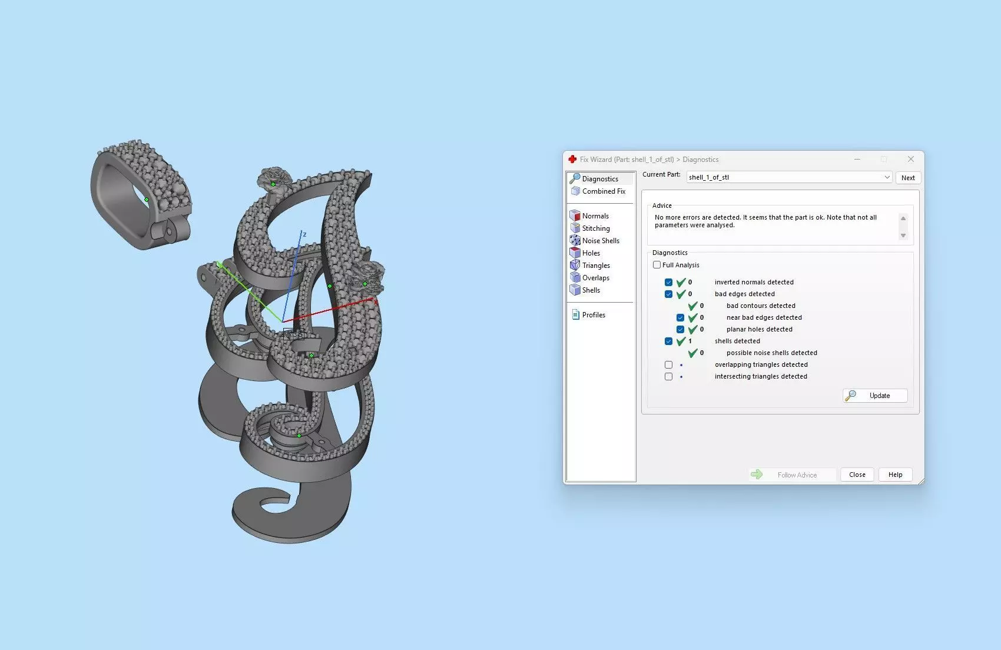Screen dimensions: 1001x650
Task: Click the Close button at bottom
Action: point(857,475)
